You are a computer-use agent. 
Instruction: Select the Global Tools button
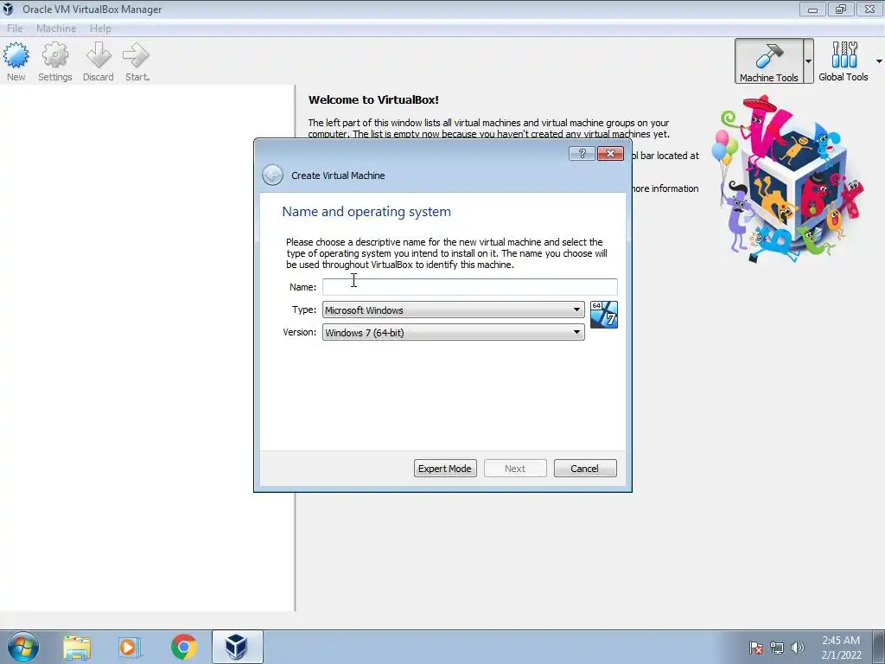pos(844,61)
